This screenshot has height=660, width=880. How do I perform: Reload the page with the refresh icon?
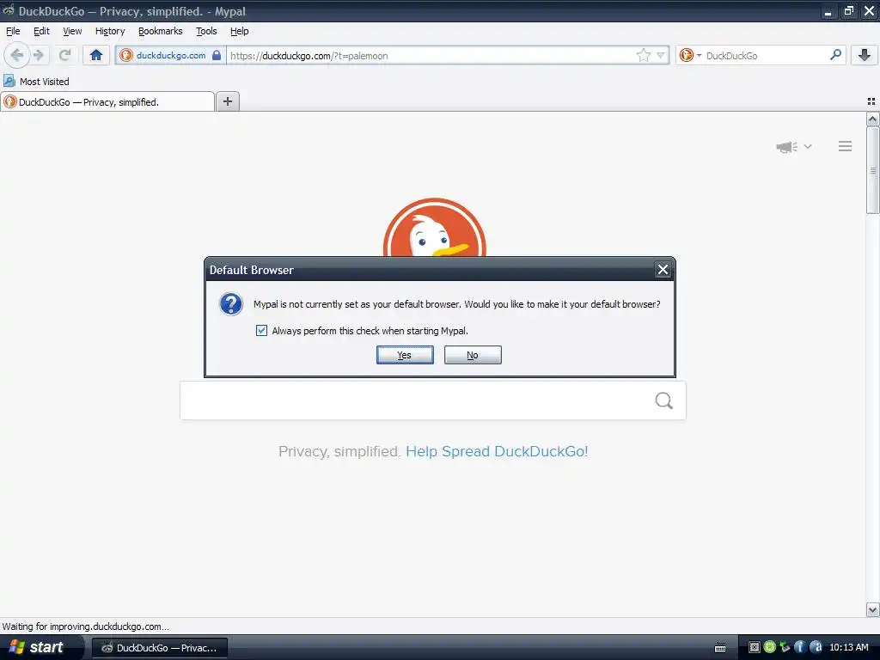(x=64, y=55)
